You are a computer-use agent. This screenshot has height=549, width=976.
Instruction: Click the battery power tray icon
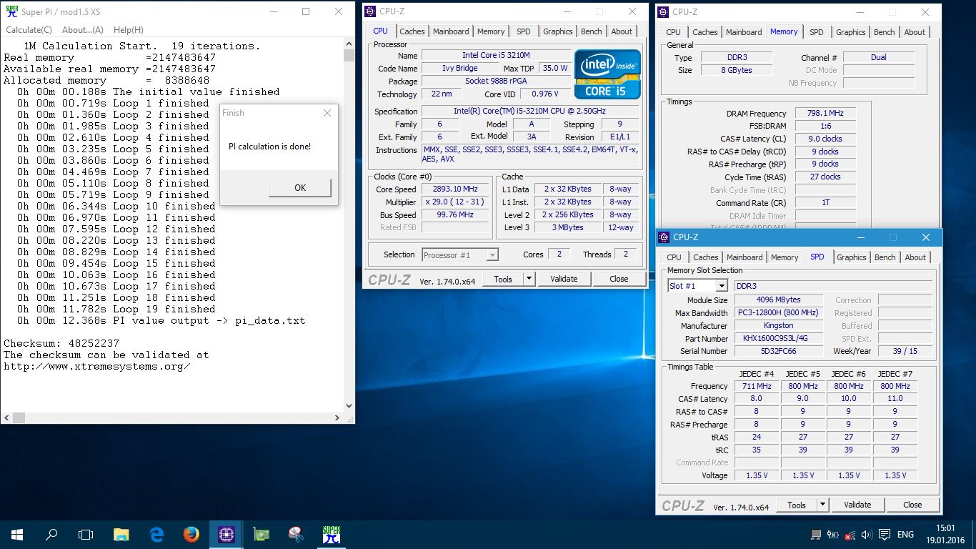click(x=832, y=535)
